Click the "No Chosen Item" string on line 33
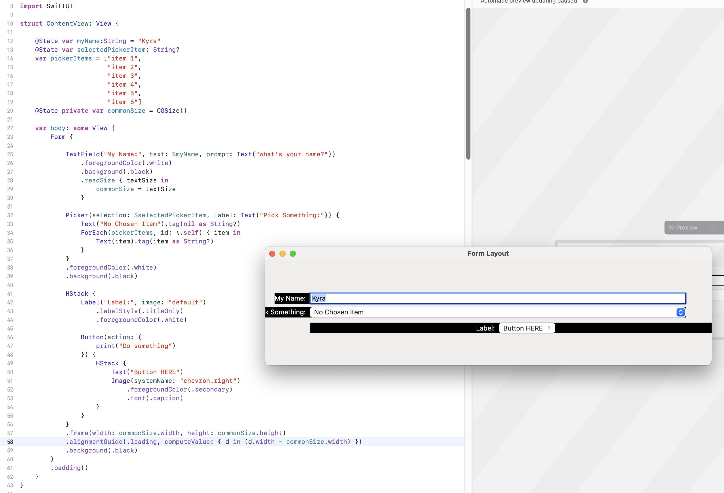 pos(132,224)
